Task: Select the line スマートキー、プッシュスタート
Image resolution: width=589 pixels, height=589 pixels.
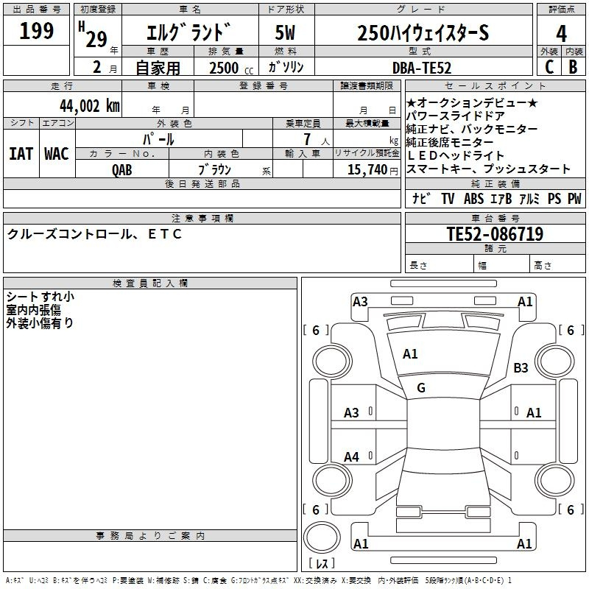Action: coord(488,169)
